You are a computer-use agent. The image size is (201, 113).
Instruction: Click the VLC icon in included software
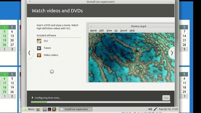point(39,41)
